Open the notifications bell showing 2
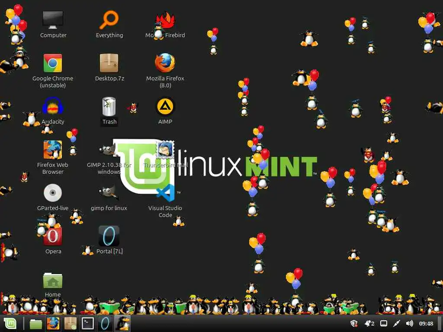The height and width of the screenshot is (332, 443). point(369,323)
